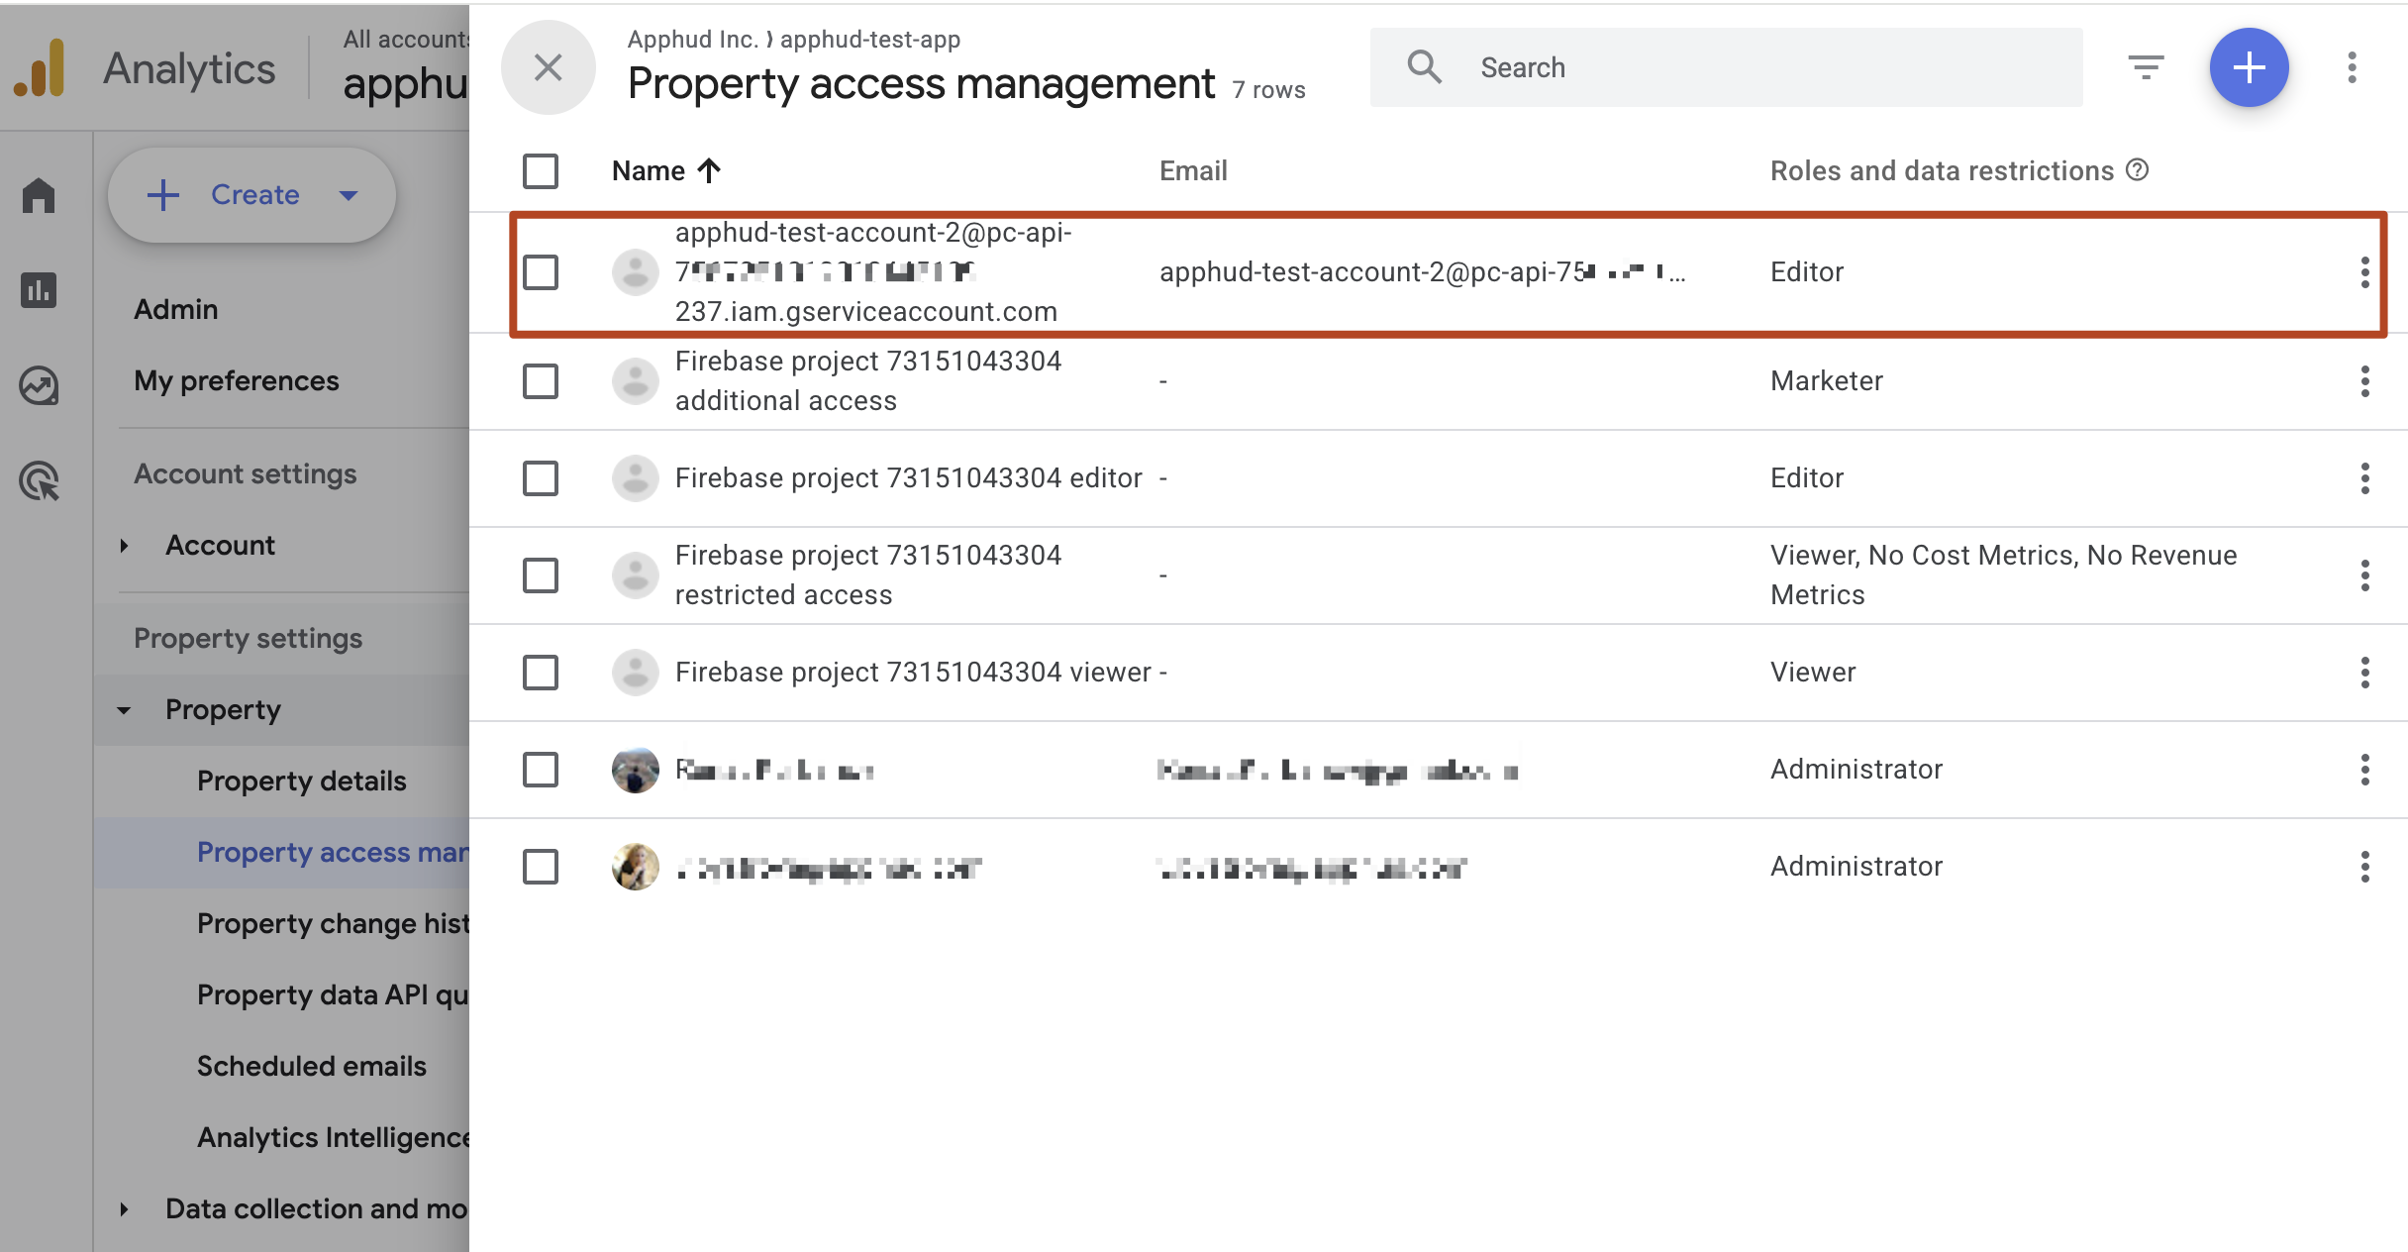The image size is (2408, 1252).
Task: Tick the checkbox for the second Administrator
Action: tap(541, 867)
